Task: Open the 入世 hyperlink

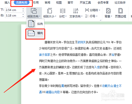Action: point(97,67)
